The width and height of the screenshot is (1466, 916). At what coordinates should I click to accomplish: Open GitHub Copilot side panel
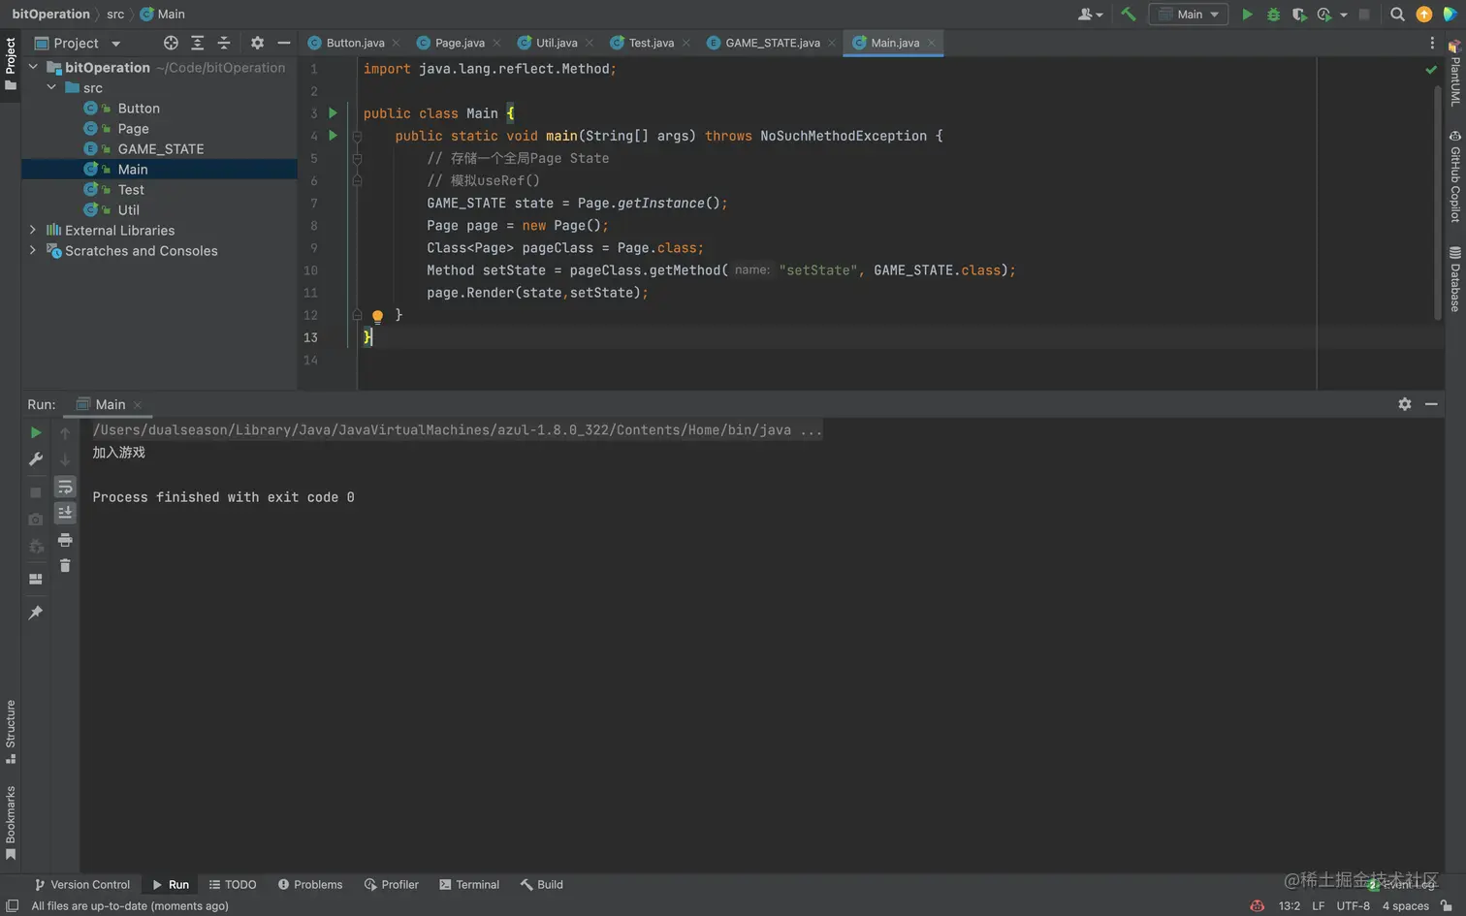tap(1454, 176)
